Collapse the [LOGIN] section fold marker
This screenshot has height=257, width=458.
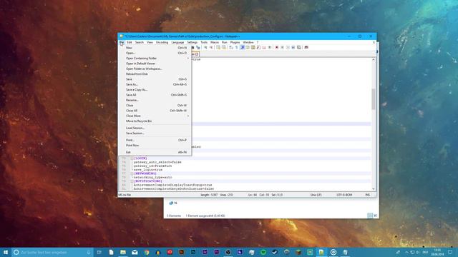tap(132, 158)
